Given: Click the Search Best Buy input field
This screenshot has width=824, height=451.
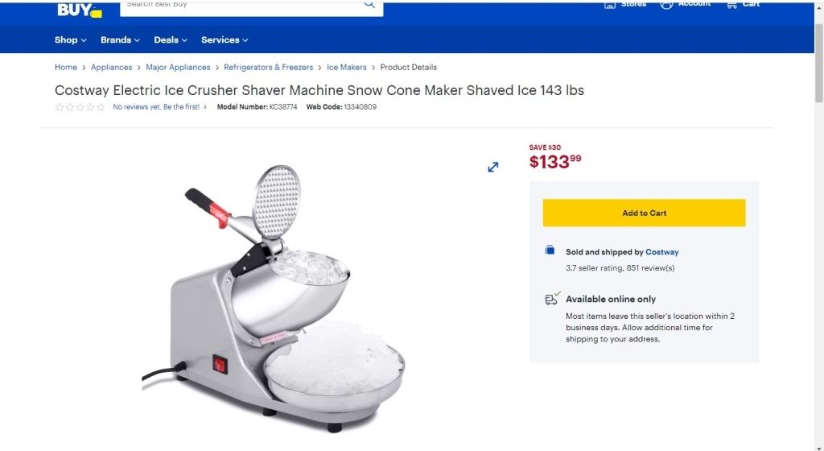Looking at the screenshot, I should click(x=241, y=6).
